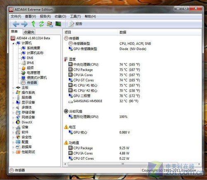Expand the 显示设备 tree node
This screenshot has height=180, width=207.
pos(13,103)
